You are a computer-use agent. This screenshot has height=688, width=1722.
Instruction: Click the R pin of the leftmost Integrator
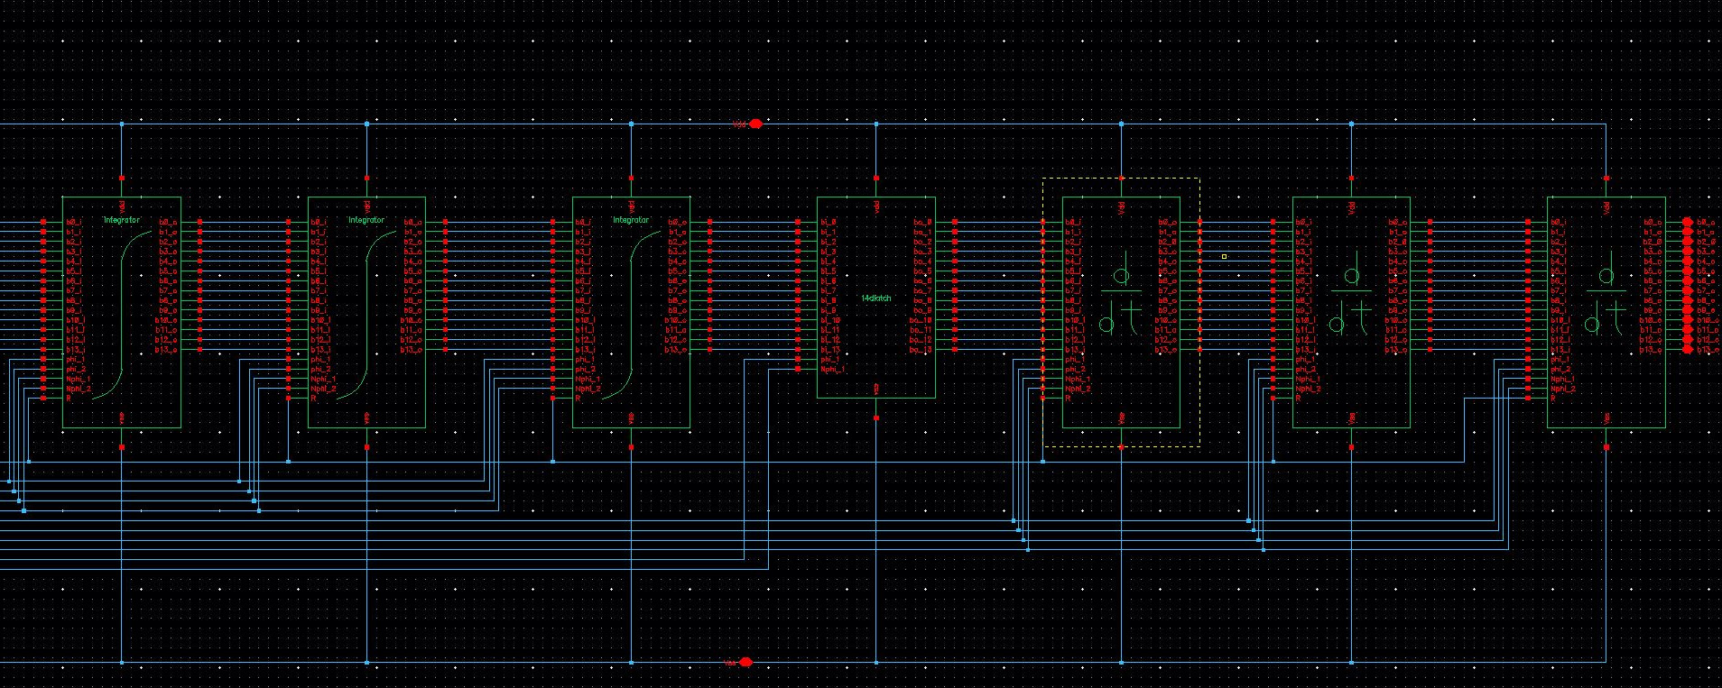point(43,398)
